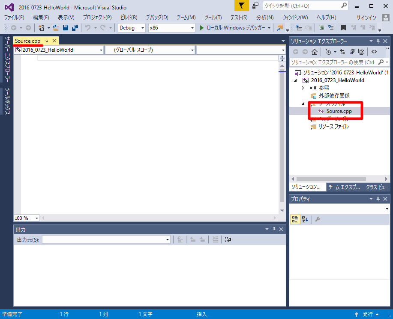This screenshot has width=393, height=319.
Task: Click the View Code icon in Solution Explorer
Action: [374, 52]
